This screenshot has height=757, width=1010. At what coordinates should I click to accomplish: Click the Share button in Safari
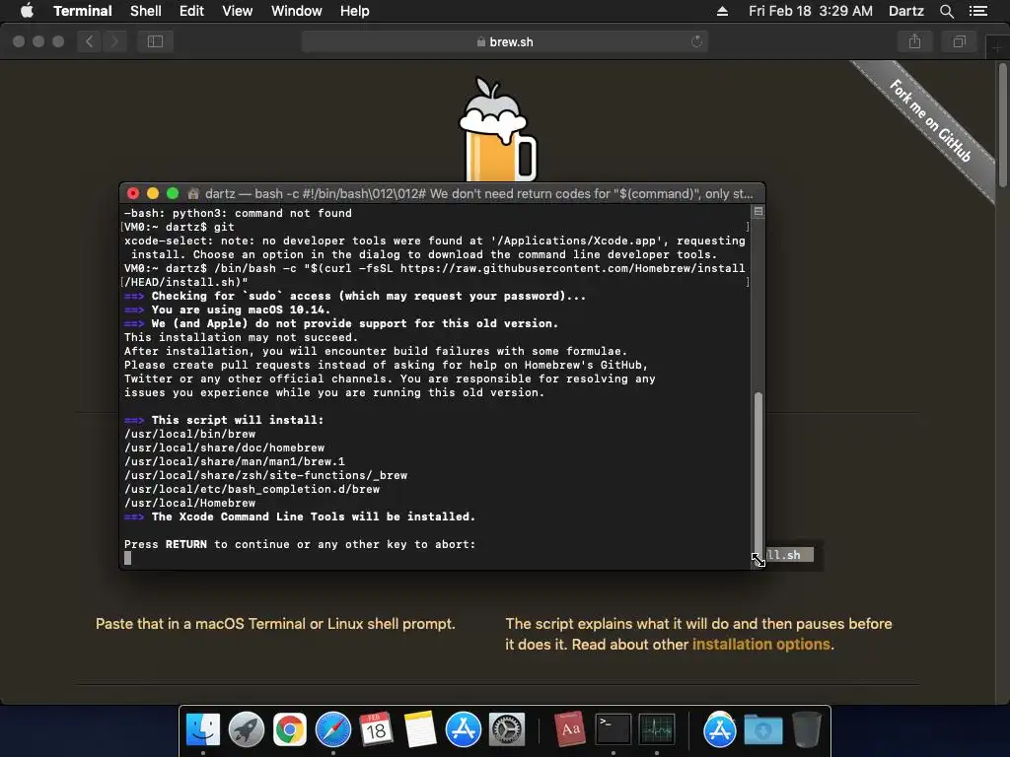(914, 41)
